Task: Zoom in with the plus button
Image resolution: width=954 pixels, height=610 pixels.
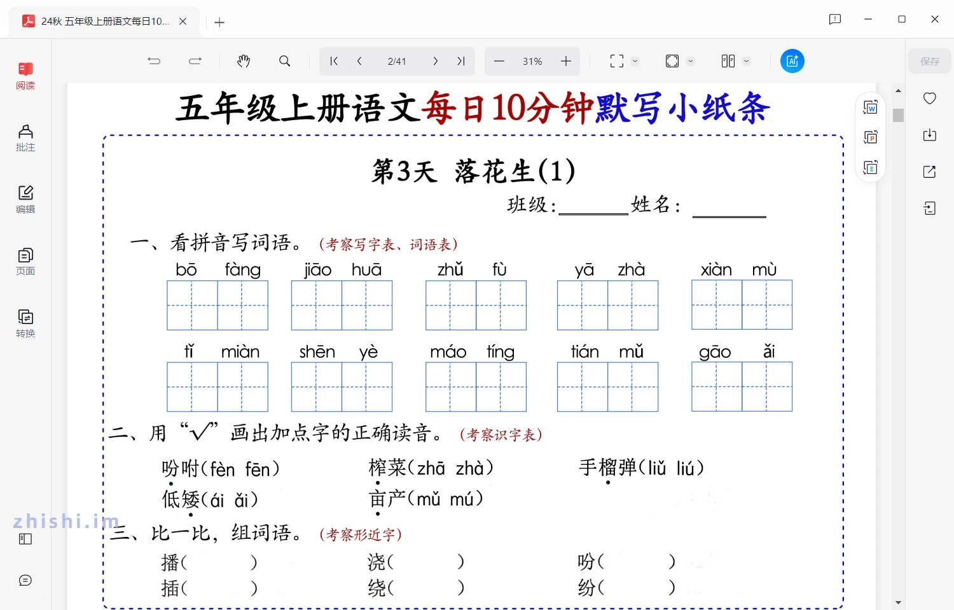Action: coord(566,61)
